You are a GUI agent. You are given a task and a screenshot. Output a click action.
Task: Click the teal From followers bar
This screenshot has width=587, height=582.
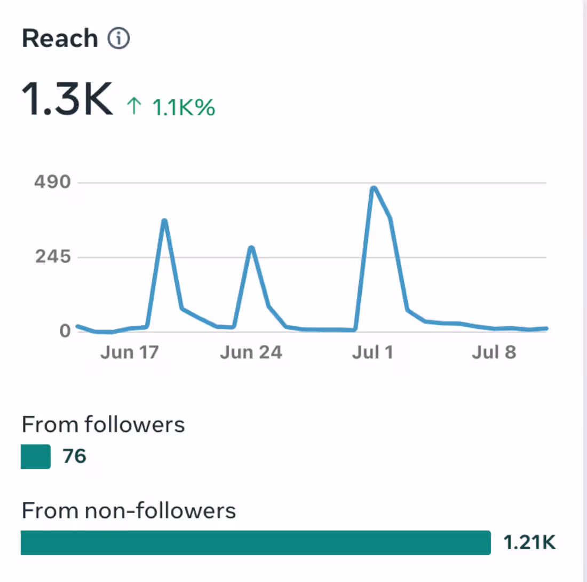pos(36,457)
